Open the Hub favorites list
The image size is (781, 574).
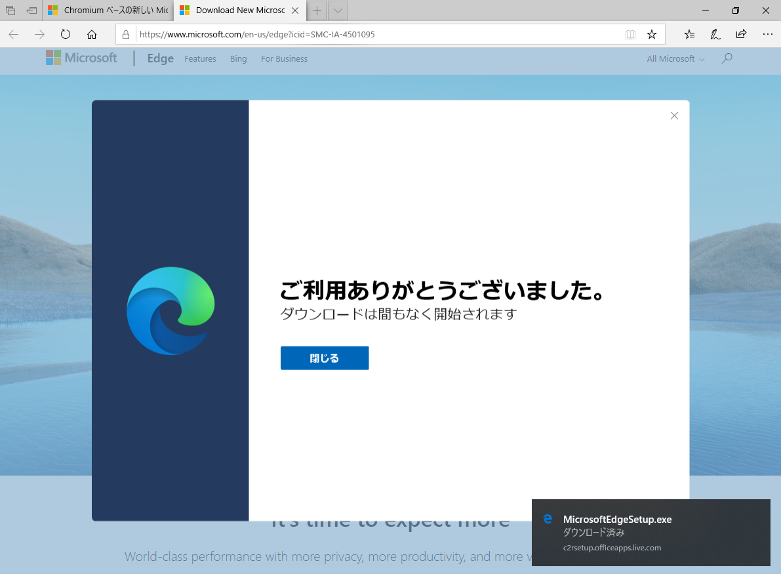pos(689,34)
